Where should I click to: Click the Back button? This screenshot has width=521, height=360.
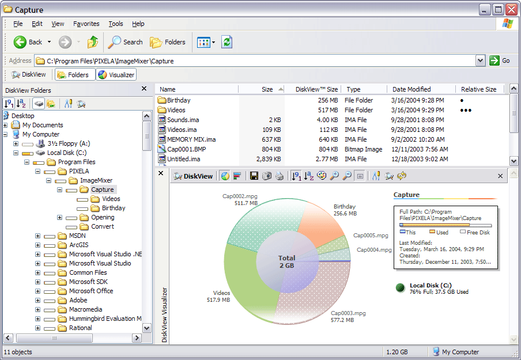click(x=28, y=42)
